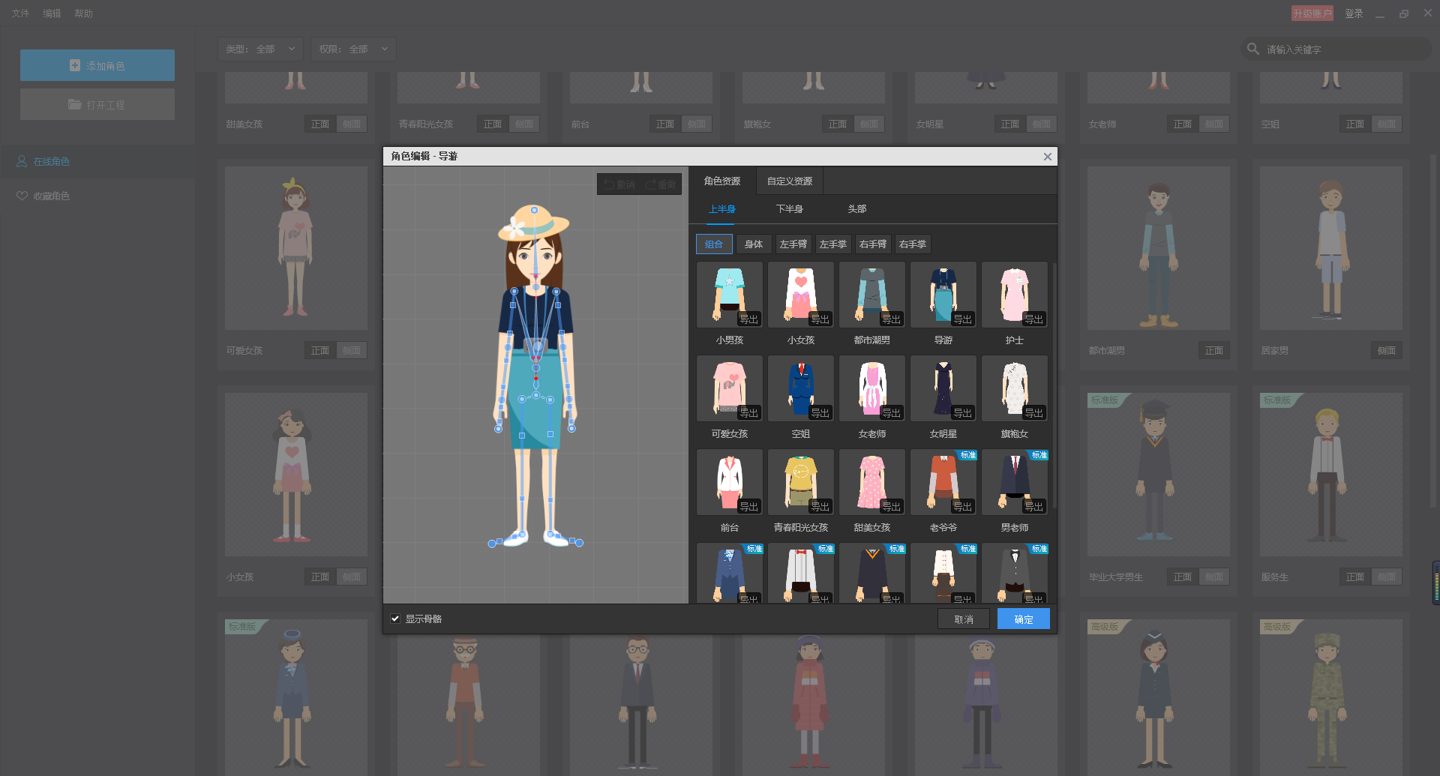The width and height of the screenshot is (1440, 776).
Task: Open the 上半身 sub-tab
Action: click(722, 209)
